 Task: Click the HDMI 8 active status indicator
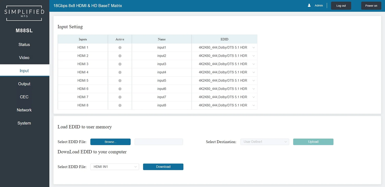(120, 105)
